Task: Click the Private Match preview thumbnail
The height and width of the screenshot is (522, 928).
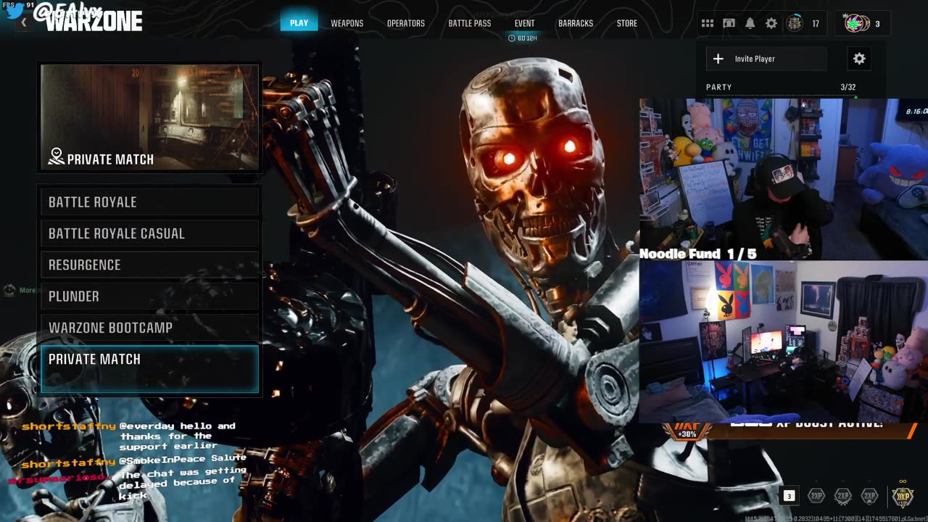Action: pos(150,117)
